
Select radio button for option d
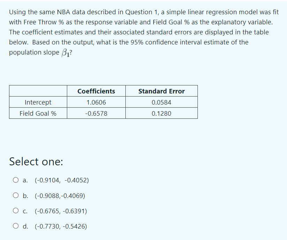click(16, 226)
